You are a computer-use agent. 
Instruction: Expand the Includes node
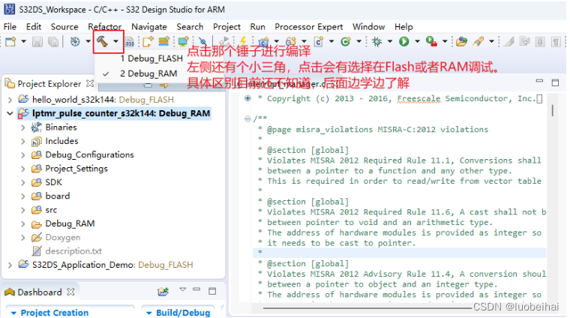(23, 141)
